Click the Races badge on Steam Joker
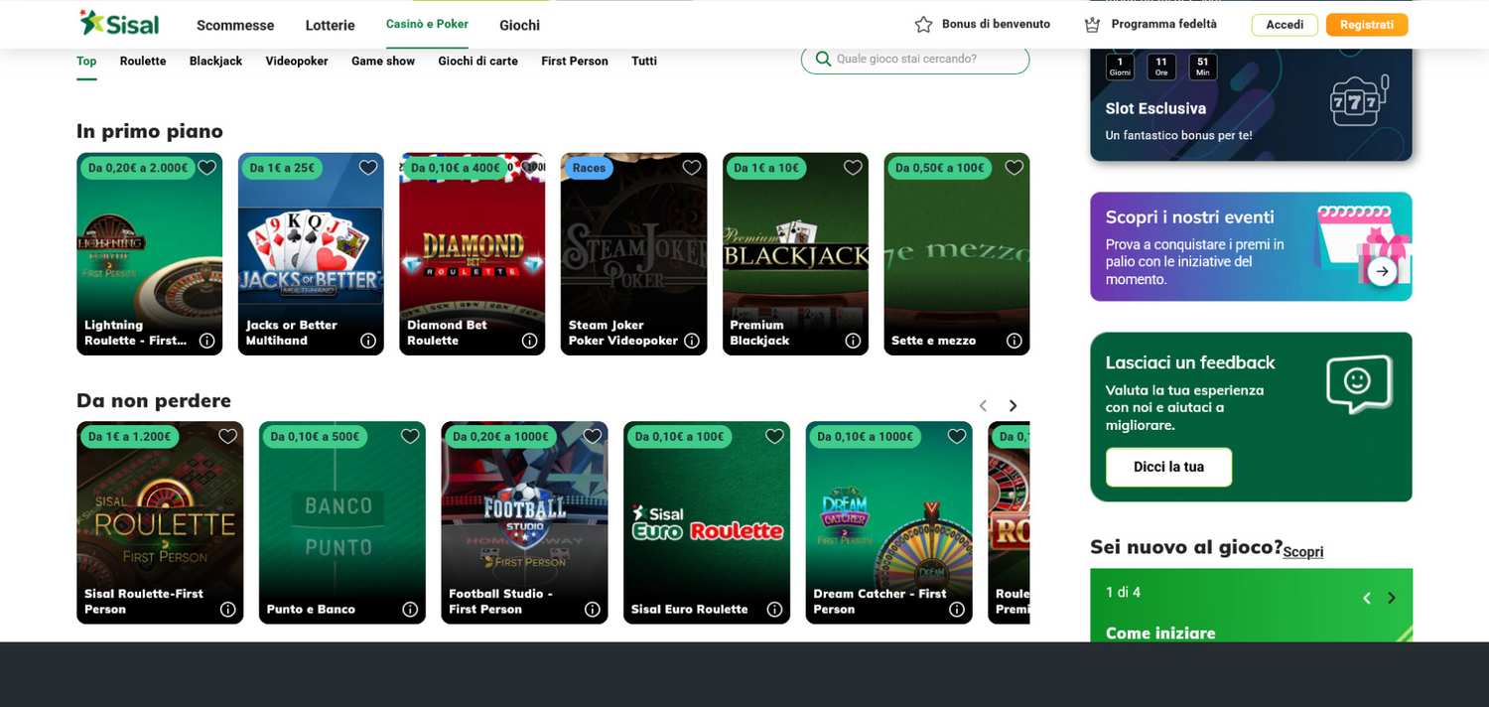 click(589, 168)
